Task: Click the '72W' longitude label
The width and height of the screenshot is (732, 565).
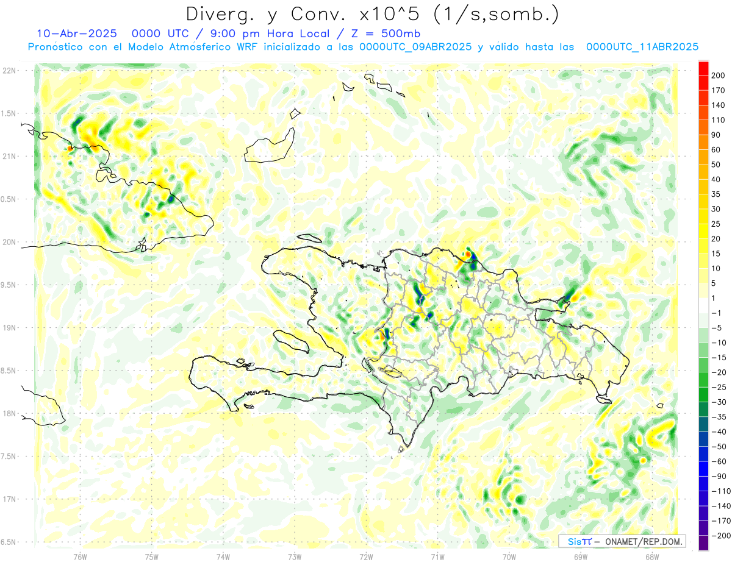Action: 366,556
